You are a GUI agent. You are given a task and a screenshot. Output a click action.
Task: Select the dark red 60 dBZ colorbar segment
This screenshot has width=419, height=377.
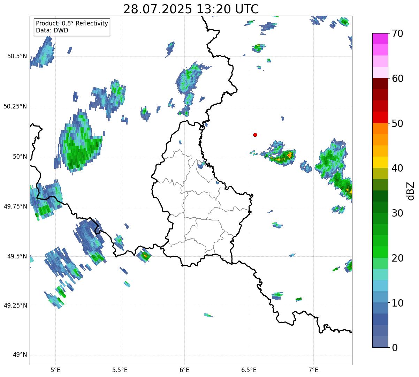click(381, 84)
